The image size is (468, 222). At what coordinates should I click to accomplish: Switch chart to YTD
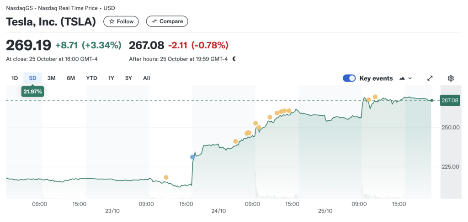(92, 78)
